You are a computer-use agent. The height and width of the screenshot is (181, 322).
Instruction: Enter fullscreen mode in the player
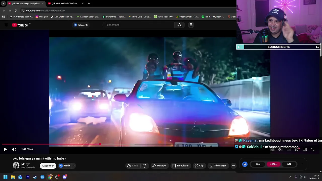(313, 149)
